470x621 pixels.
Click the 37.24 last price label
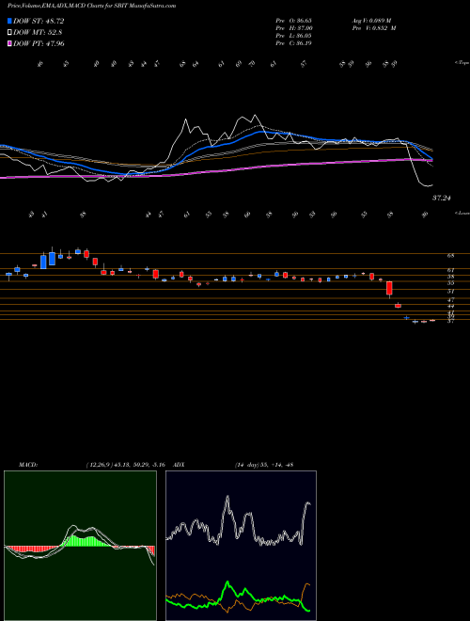pyautogui.click(x=442, y=198)
